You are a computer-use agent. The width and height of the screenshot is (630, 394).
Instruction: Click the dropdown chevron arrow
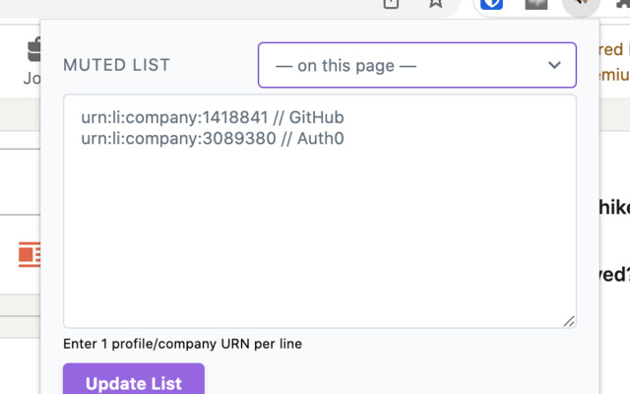(x=556, y=66)
